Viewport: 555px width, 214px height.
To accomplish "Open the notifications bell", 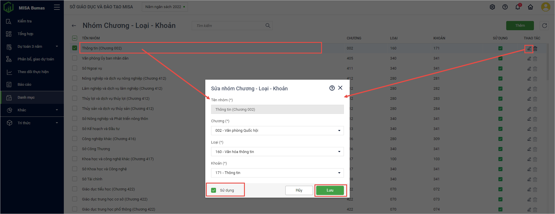I will click(517, 7).
